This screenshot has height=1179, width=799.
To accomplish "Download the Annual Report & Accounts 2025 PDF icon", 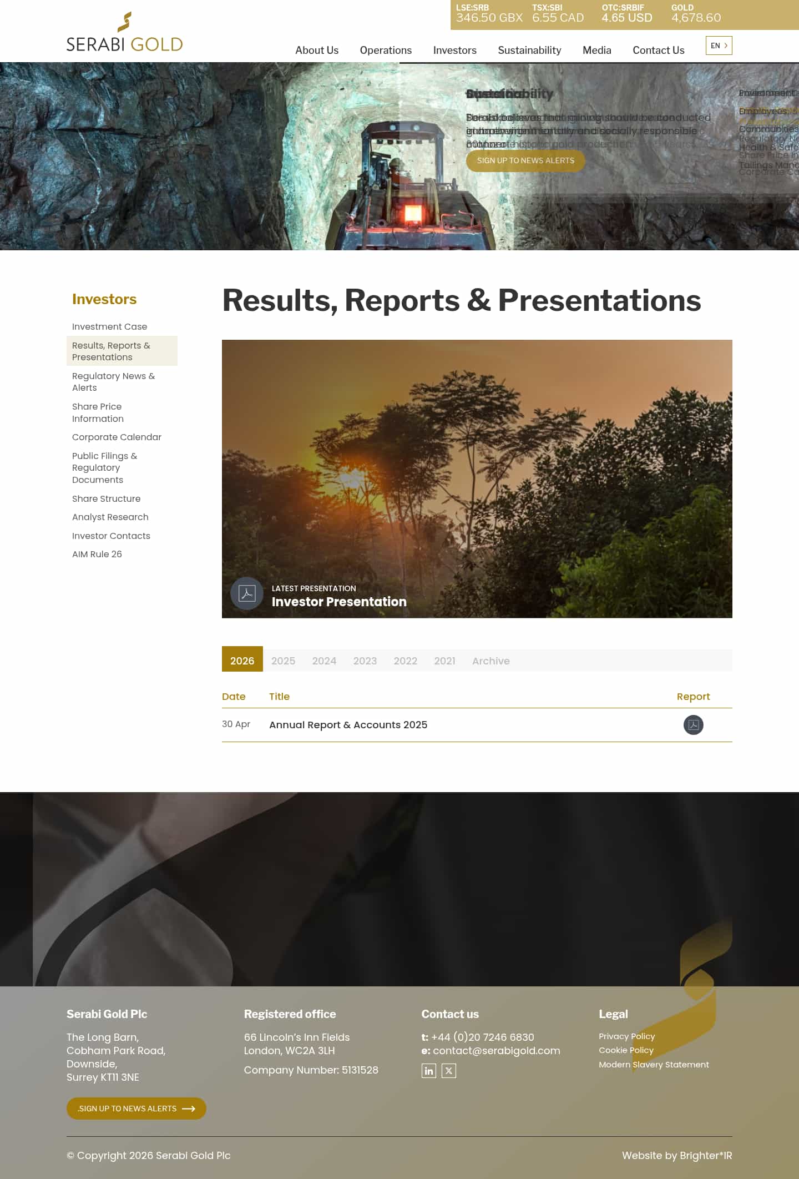I will tap(693, 725).
